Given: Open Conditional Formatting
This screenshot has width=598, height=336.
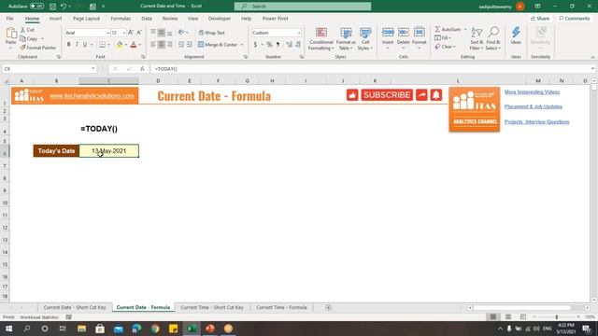Looking at the screenshot, I should (x=321, y=38).
